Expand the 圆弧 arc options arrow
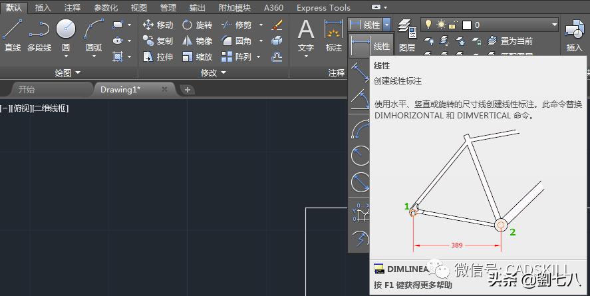 [94, 57]
